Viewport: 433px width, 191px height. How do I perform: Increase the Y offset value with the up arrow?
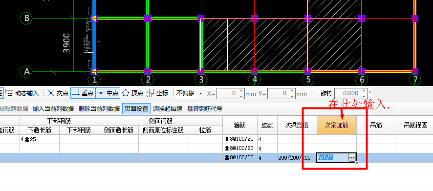[292, 91]
